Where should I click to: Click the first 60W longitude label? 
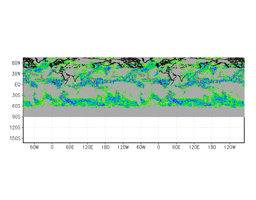34,147
